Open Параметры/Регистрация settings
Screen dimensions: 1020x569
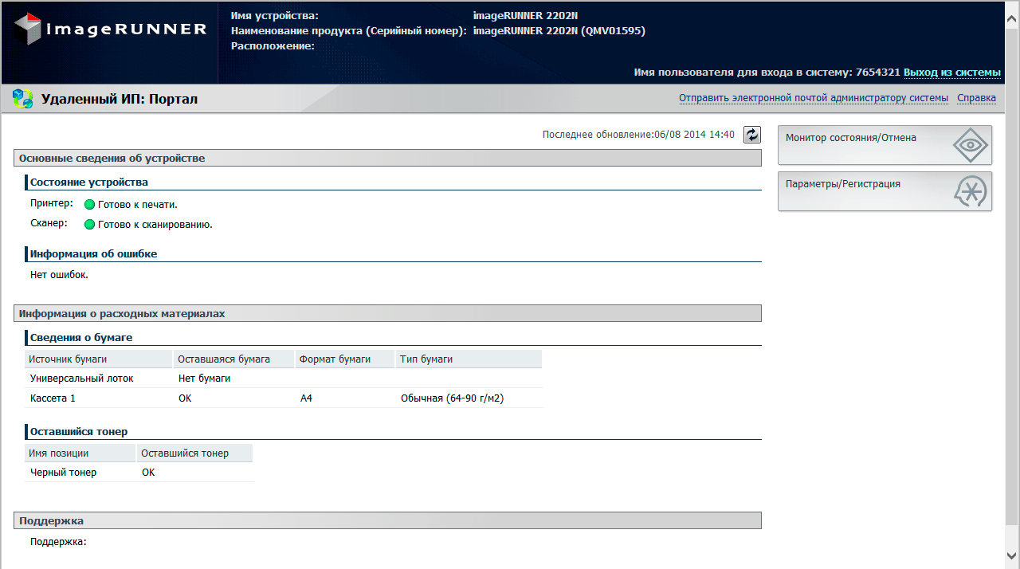click(x=885, y=191)
